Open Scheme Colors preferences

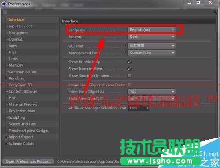click(x=21, y=144)
